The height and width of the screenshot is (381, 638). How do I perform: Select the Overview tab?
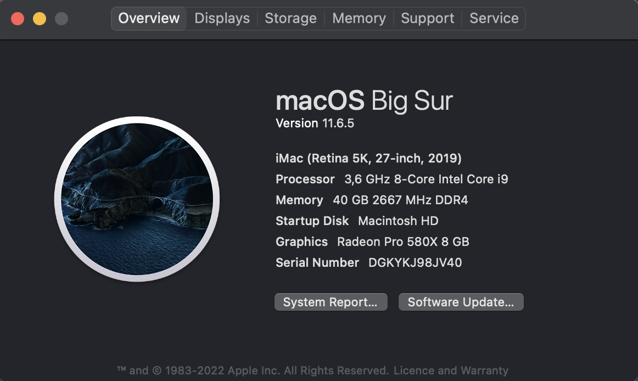(149, 18)
